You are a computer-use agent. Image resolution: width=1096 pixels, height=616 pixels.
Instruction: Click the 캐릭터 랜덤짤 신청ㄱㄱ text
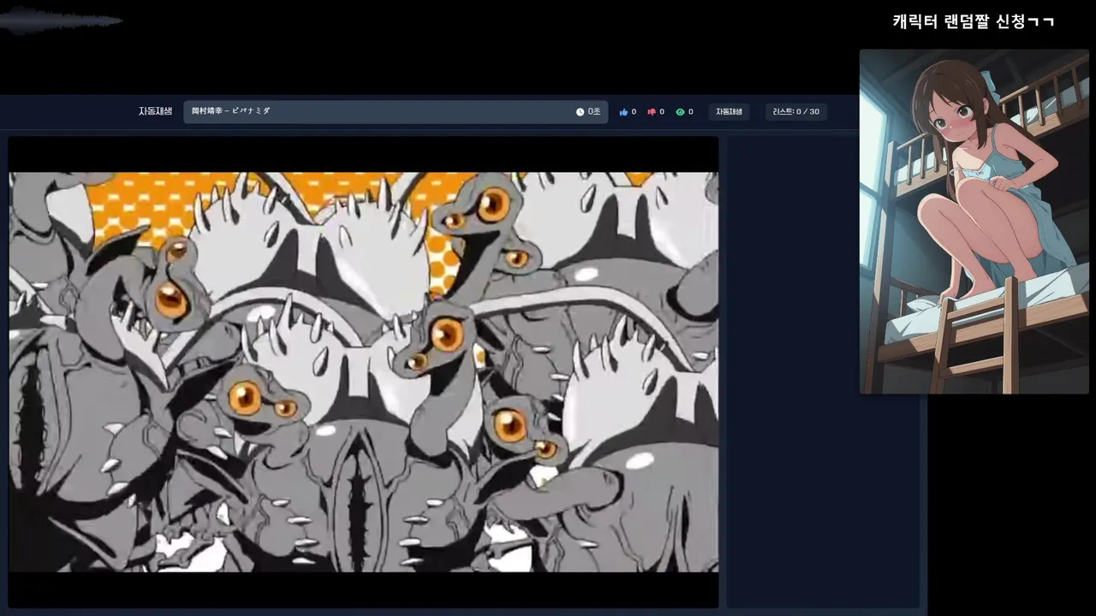tap(974, 21)
